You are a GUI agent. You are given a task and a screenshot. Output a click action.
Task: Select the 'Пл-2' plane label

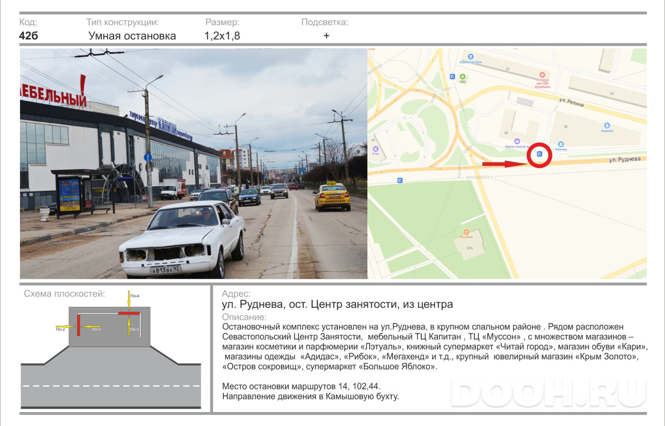click(60, 329)
